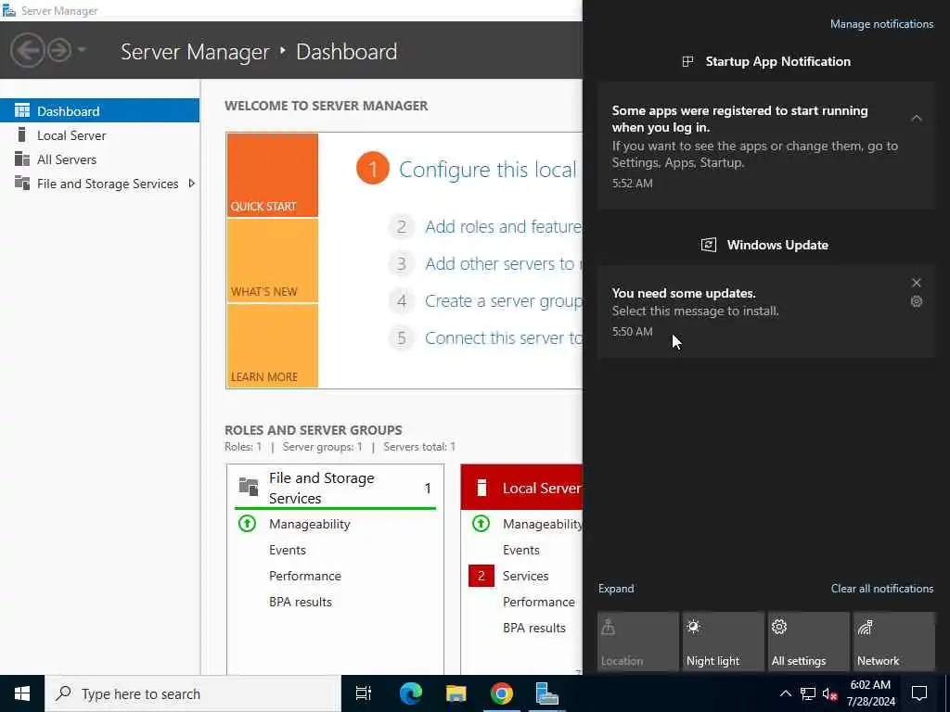Dismiss the Windows Update notification with X

click(916, 283)
